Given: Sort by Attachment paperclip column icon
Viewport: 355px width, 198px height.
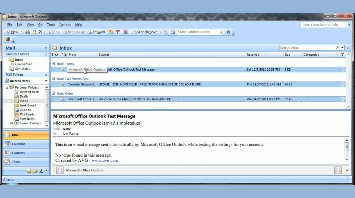Looking at the screenshot, I should coord(66,55).
